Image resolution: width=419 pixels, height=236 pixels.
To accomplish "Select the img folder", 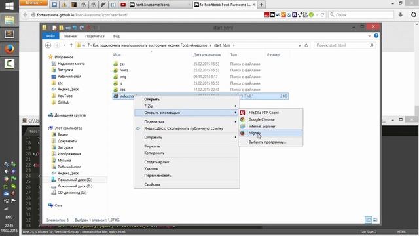I will 123,77.
